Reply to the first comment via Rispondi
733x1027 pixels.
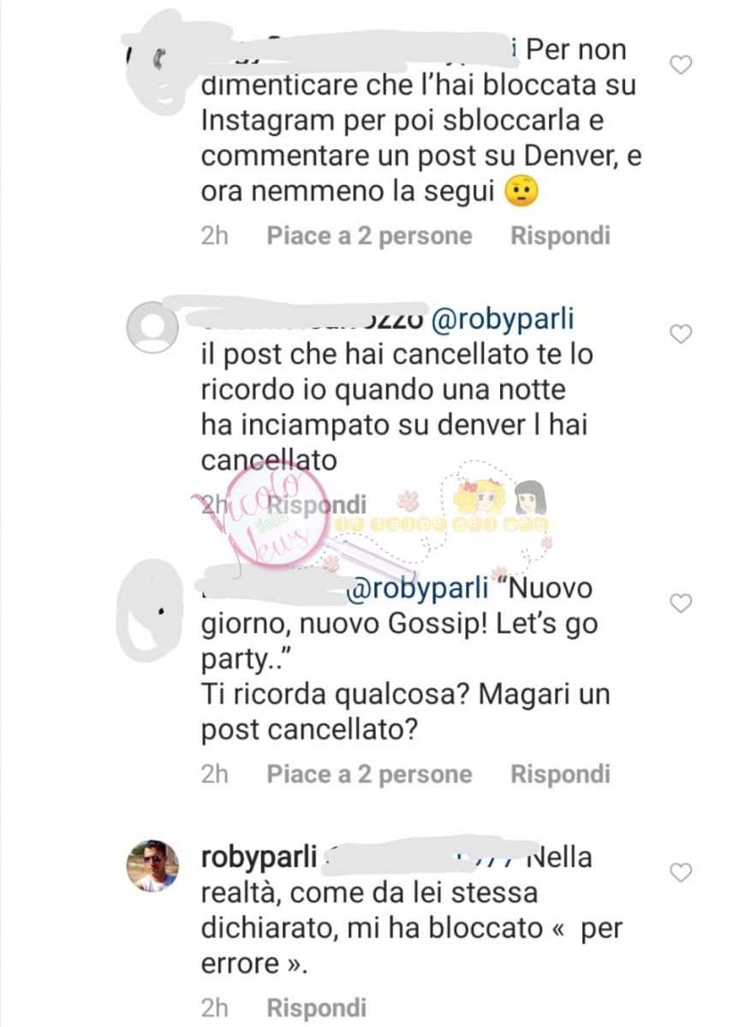(560, 236)
